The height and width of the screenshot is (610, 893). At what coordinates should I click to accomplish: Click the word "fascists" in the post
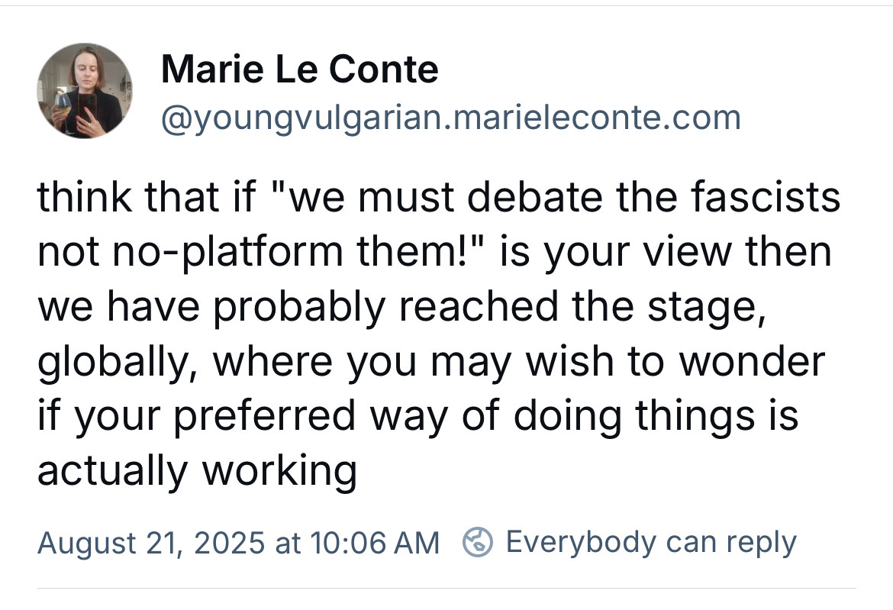(x=766, y=197)
